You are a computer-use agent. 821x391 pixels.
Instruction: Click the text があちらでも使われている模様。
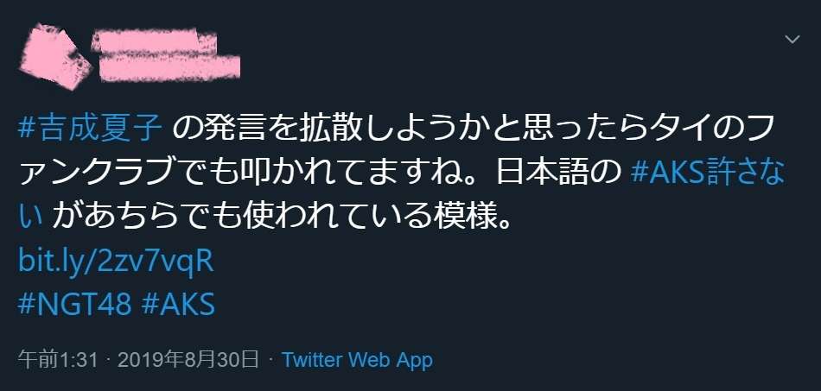click(x=281, y=218)
